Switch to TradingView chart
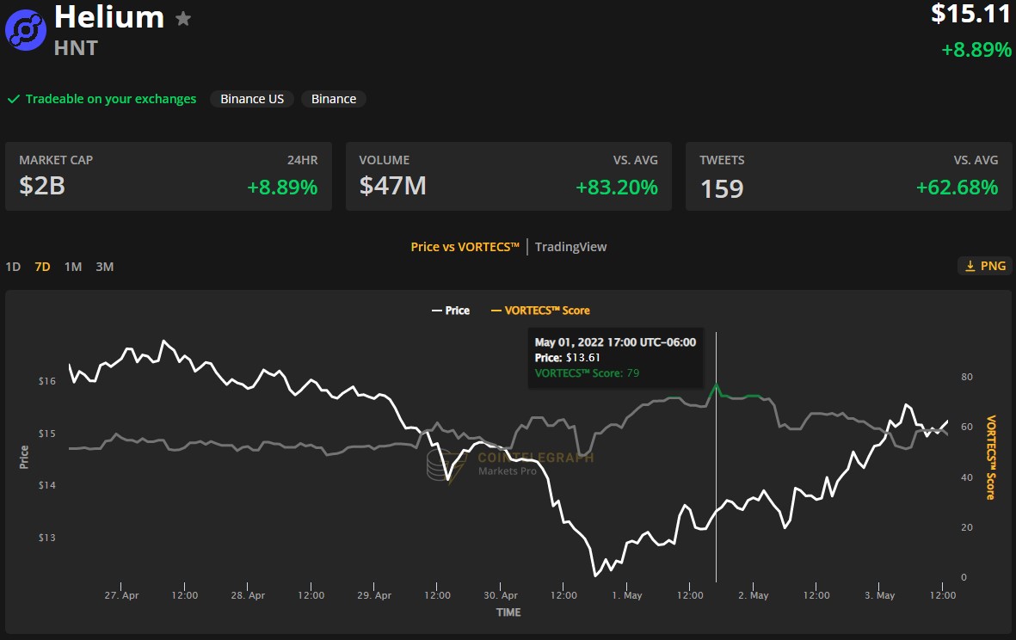The width and height of the screenshot is (1016, 640). coord(570,247)
